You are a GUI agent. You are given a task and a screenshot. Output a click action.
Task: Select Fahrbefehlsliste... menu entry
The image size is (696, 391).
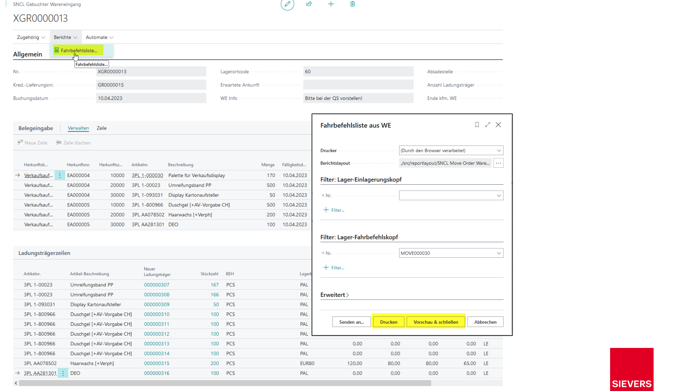point(78,50)
